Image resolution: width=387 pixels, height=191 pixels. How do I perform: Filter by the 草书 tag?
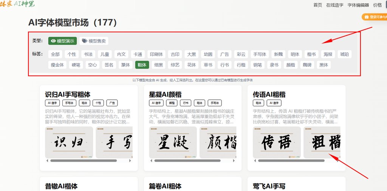208,65
